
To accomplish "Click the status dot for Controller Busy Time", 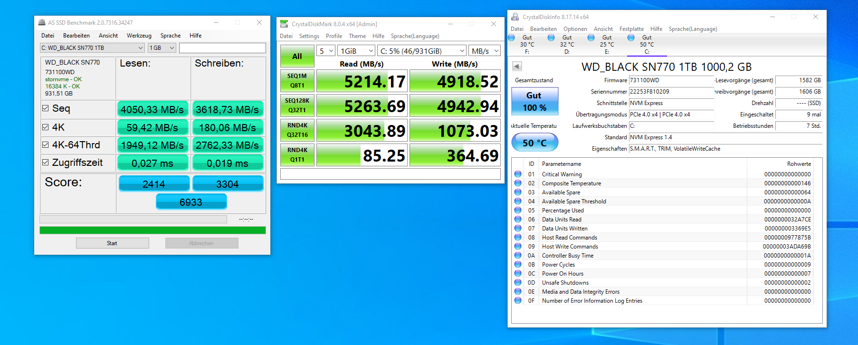I will [x=518, y=256].
